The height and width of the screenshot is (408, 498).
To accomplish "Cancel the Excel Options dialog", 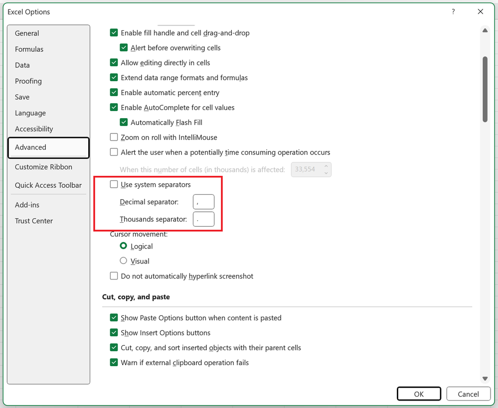I will pos(468,394).
